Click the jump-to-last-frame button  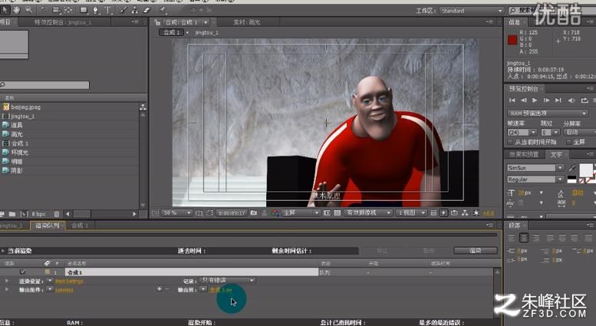558,100
